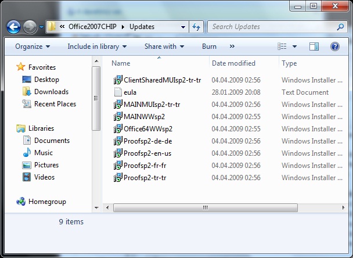This screenshot has height=258, width=353.
Task: Show more toolbar commands via double chevron
Action: click(232, 46)
